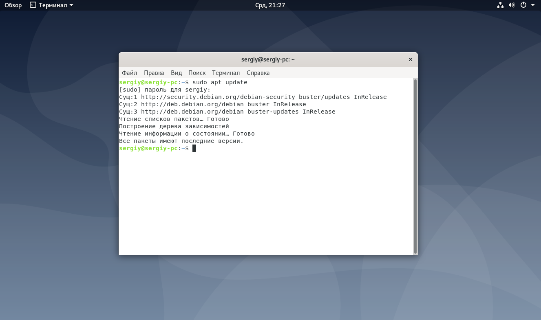The width and height of the screenshot is (541, 320).
Task: Open the Терминал menu in menu bar
Action: [x=226, y=73]
